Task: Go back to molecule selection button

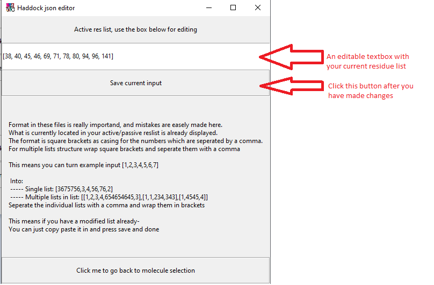Action: click(x=135, y=271)
